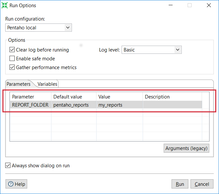The height and width of the screenshot is (194, 219).
Task: Toggle Gather performance metrics checkbox
Action: coord(12,67)
